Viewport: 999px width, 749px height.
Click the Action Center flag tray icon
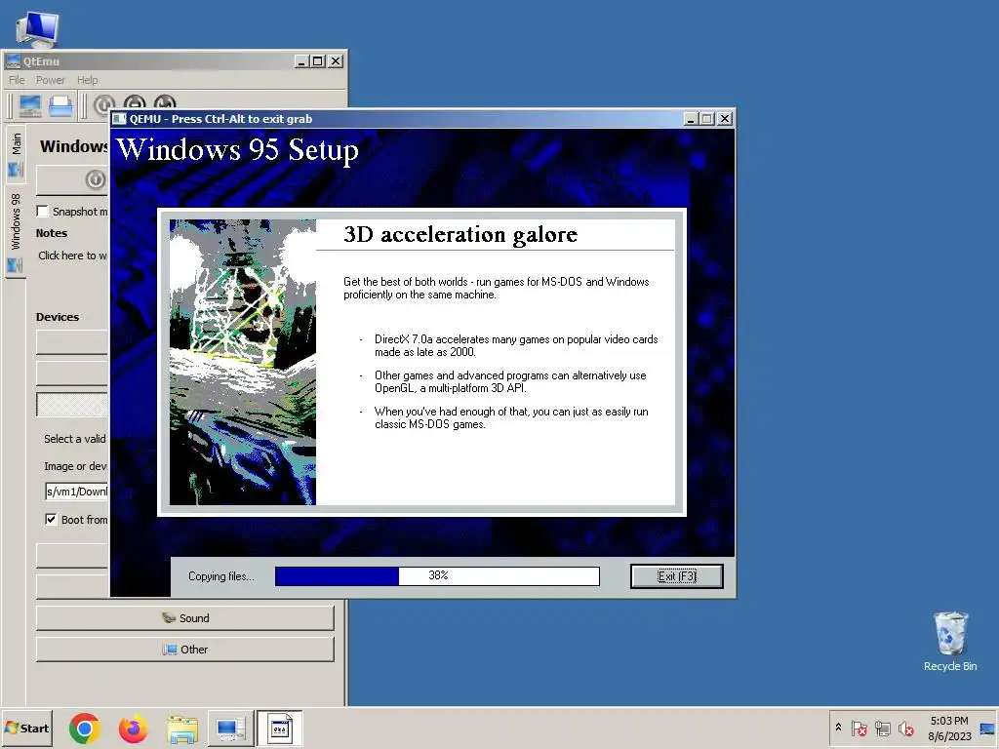859,728
